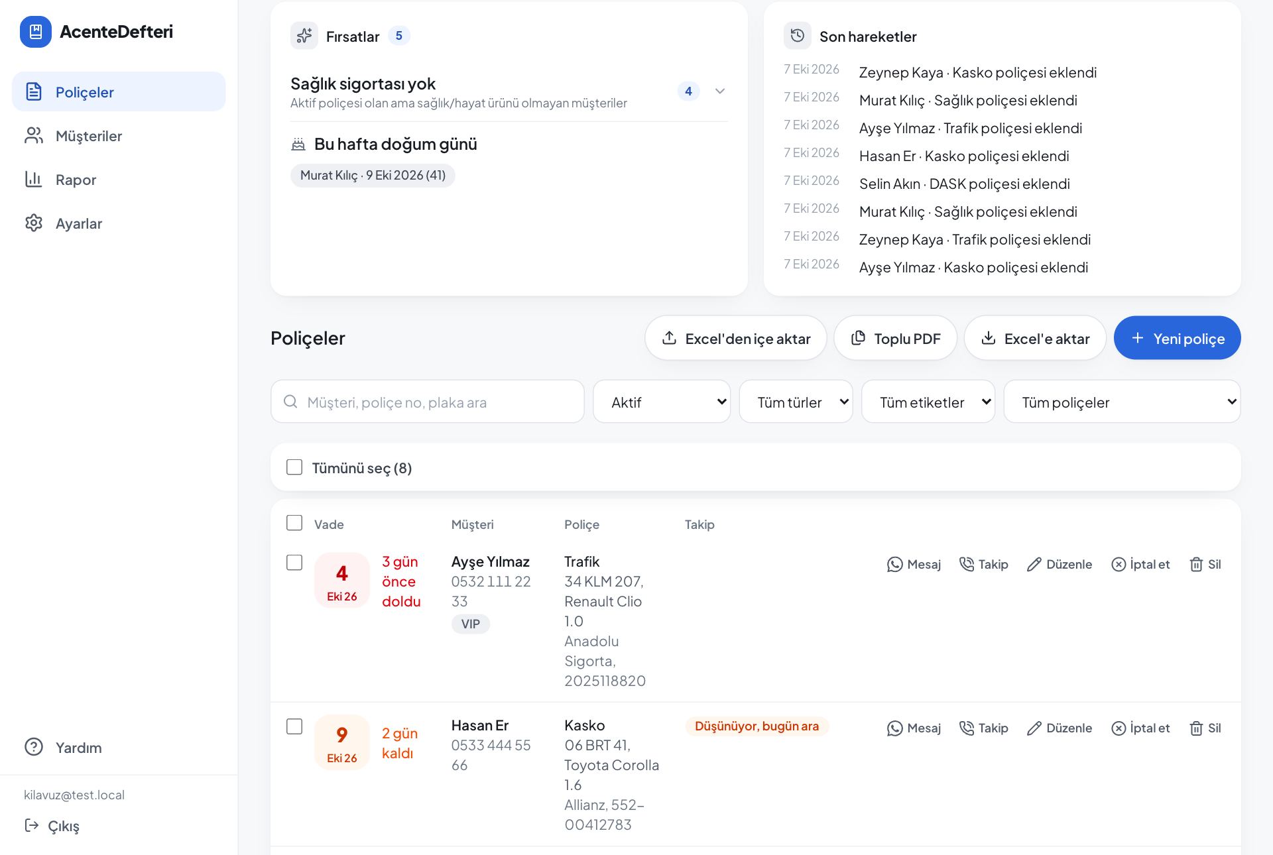The image size is (1273, 855).
Task: Click the Murat Kılıç birthday chip
Action: [373, 176]
